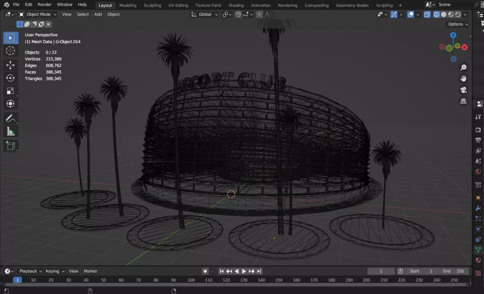
Task: Open the shading options dropdown arrow
Action: [x=465, y=15]
